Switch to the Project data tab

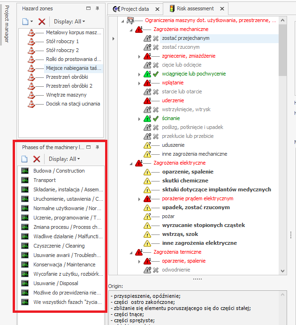tap(131, 8)
